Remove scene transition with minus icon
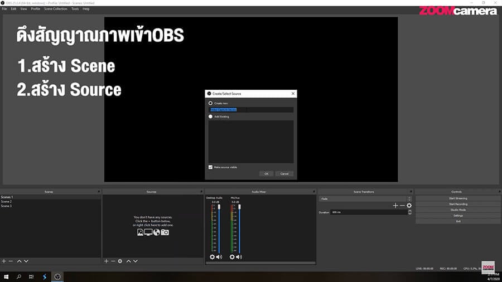This screenshot has width=502, height=282. 402,206
